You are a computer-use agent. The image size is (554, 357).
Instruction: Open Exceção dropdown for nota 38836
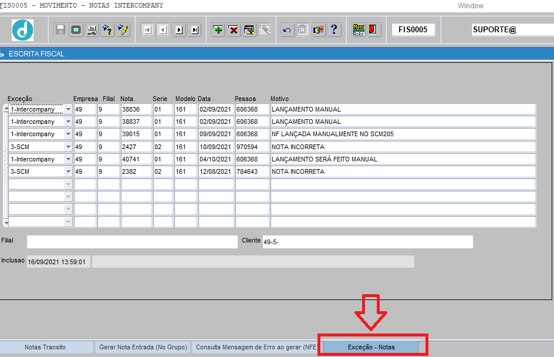click(68, 109)
